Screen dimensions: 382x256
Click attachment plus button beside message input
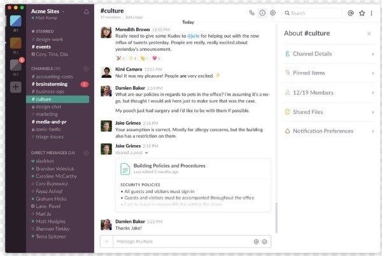point(106,242)
